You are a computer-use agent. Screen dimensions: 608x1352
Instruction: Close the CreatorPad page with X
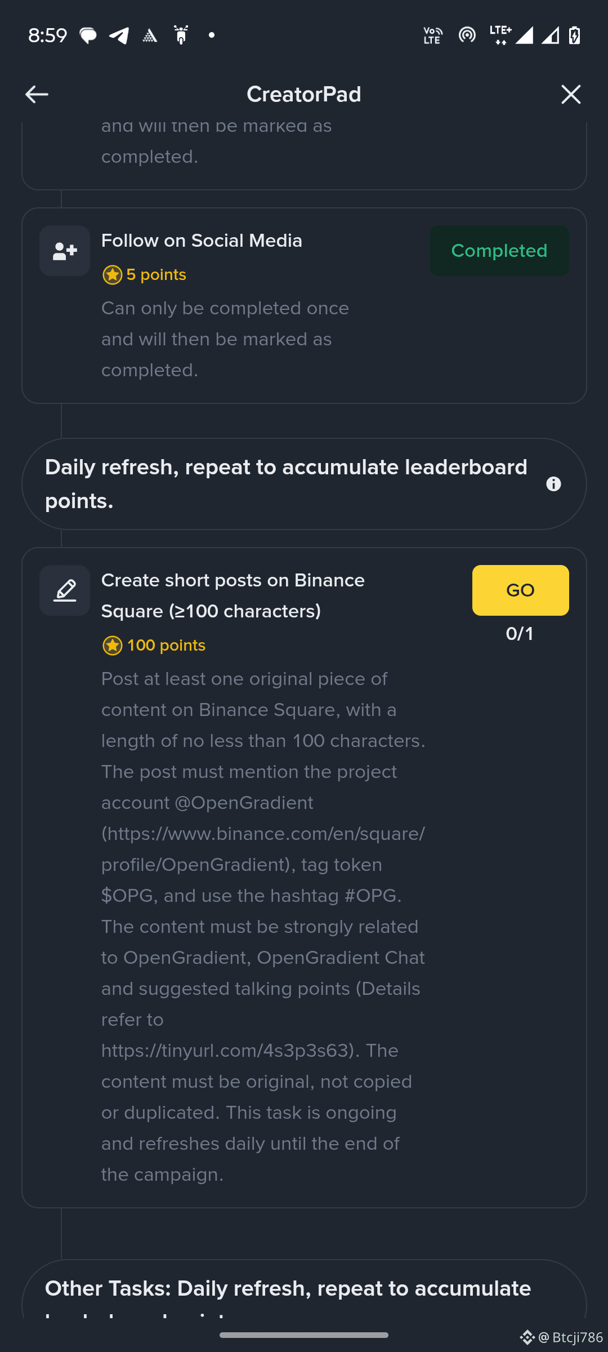pos(571,95)
